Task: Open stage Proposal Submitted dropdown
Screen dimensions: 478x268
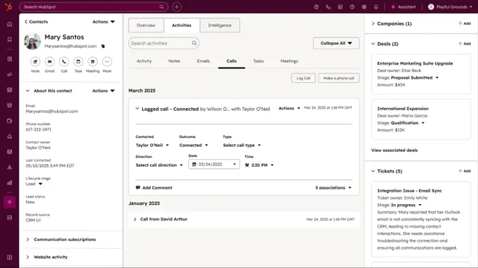Action: 415,78
